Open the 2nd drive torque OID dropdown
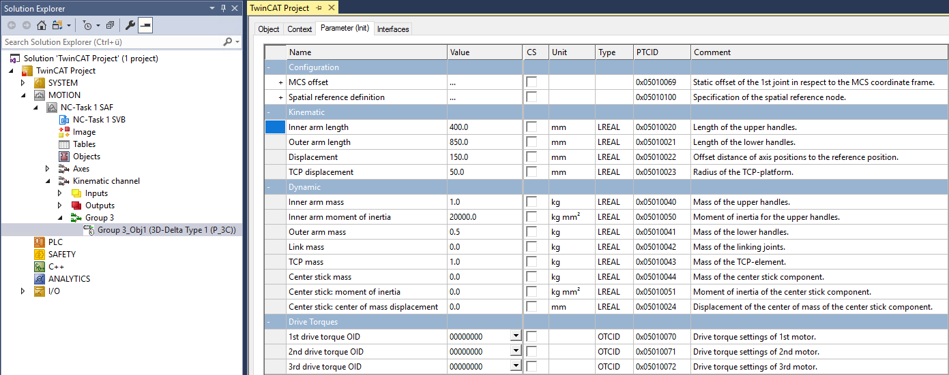949x375 pixels. click(516, 352)
